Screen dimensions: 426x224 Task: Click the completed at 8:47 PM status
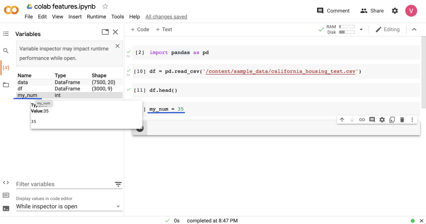[212, 221]
